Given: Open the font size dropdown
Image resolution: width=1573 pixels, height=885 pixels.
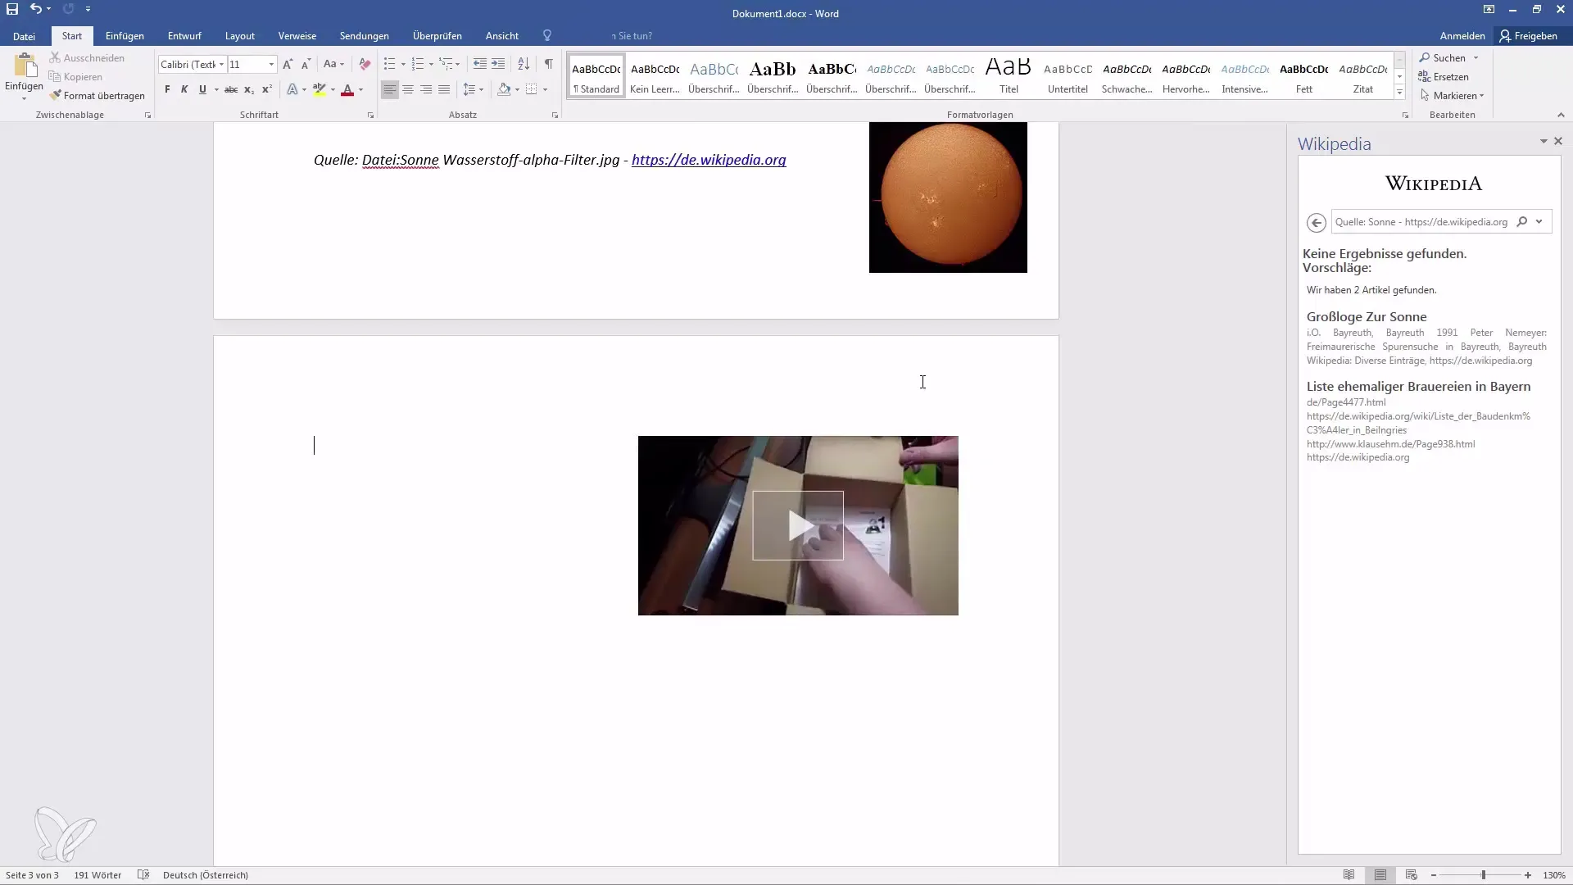Looking at the screenshot, I should coord(271,64).
